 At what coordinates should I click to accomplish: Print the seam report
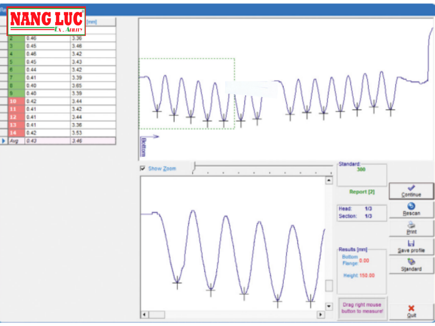(x=411, y=228)
